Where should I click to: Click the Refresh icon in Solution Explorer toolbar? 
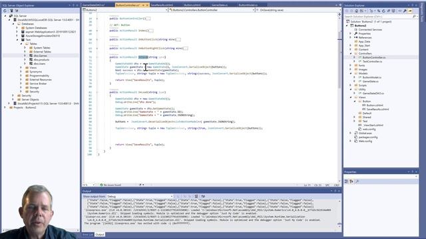pos(383,11)
